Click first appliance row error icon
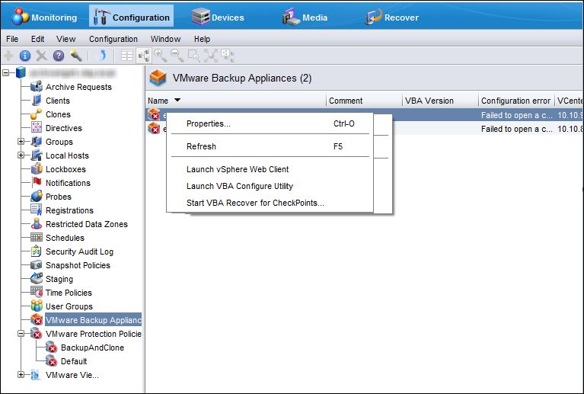The image size is (584, 394). point(154,114)
